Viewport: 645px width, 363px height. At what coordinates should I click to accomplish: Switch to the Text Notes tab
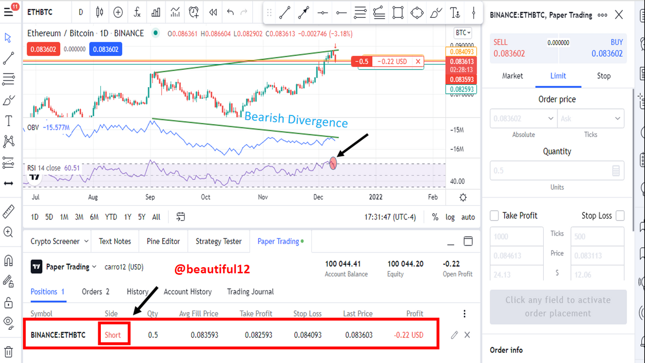tap(115, 241)
